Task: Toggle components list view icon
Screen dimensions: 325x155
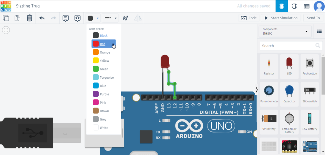Action: click(x=319, y=31)
